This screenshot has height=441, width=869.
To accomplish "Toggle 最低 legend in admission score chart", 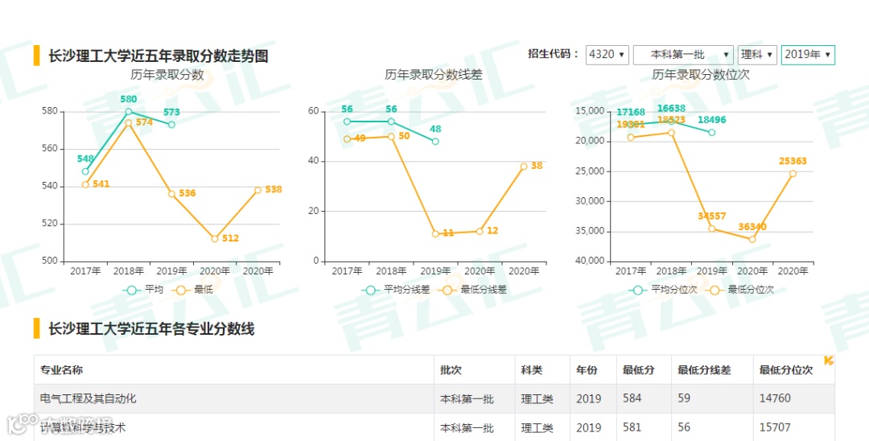I will pos(192,290).
